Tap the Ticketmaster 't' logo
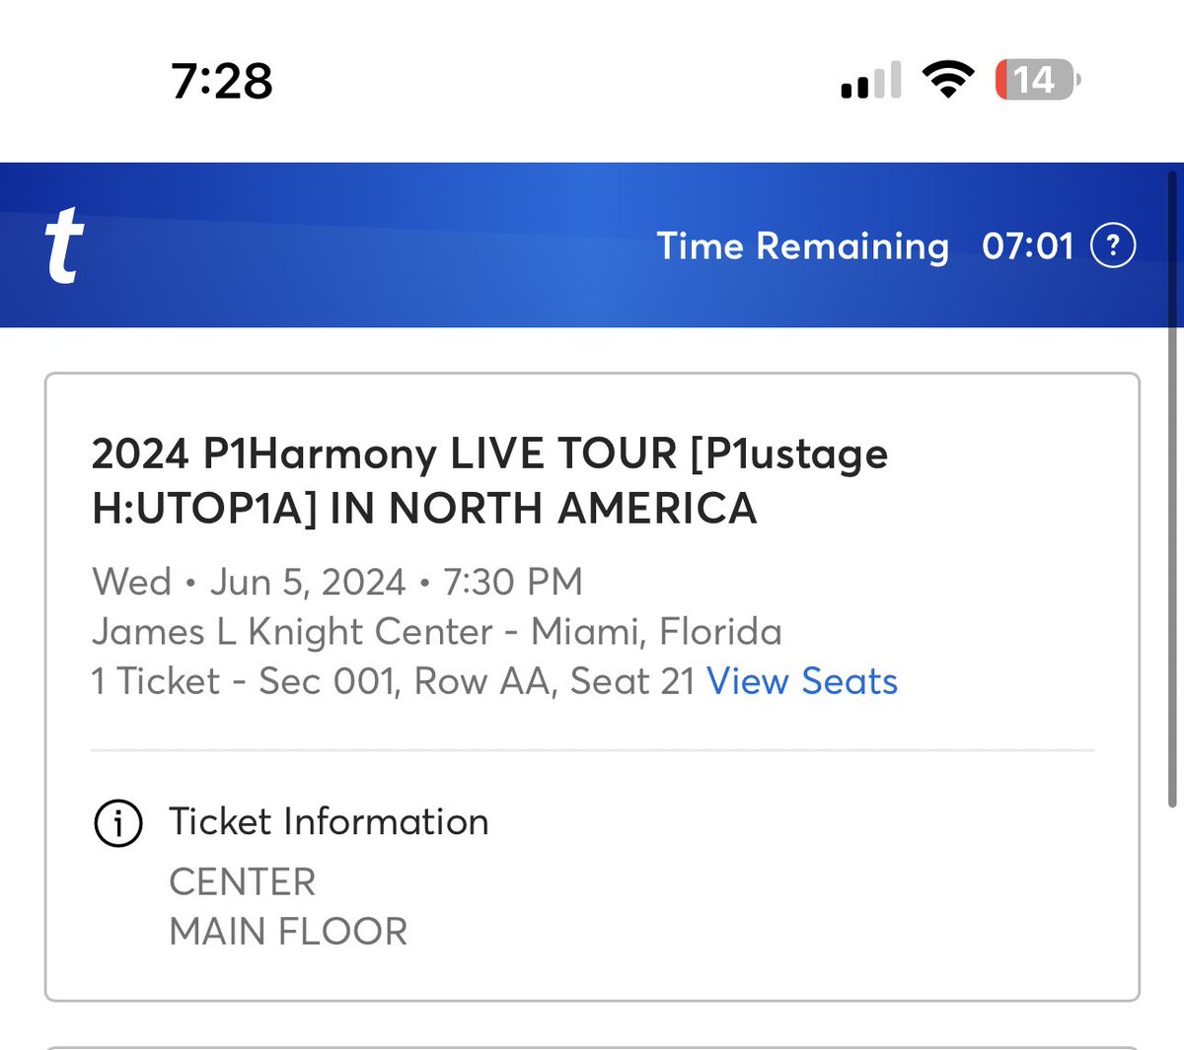The height and width of the screenshot is (1050, 1184). (x=64, y=245)
